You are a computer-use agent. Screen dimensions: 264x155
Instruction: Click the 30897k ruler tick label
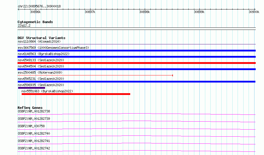pyautogui.click(x=90, y=12)
